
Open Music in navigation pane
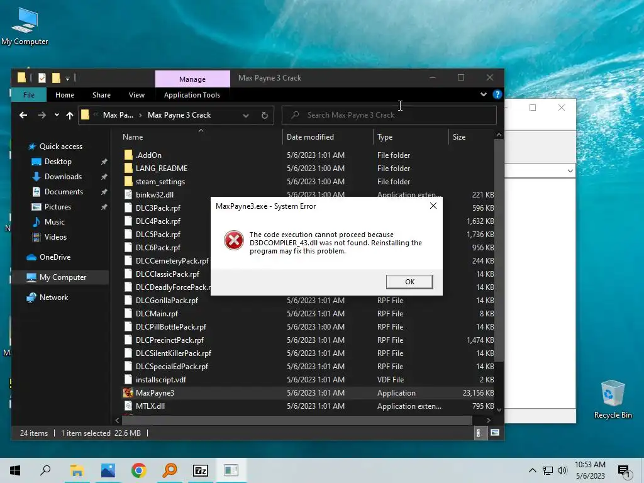pyautogui.click(x=54, y=222)
